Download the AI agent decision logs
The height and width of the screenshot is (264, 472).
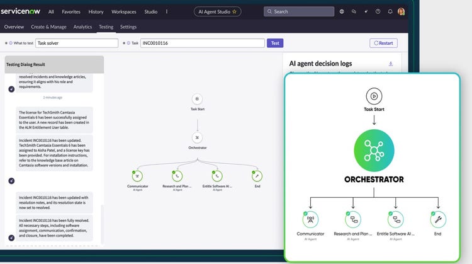point(391,64)
